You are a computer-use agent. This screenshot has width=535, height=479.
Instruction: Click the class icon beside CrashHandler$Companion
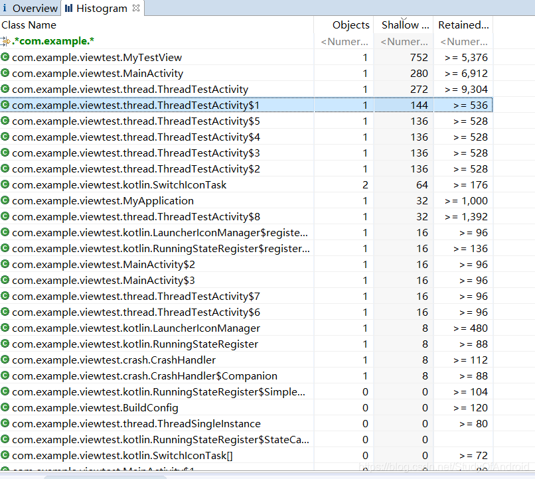[5, 376]
